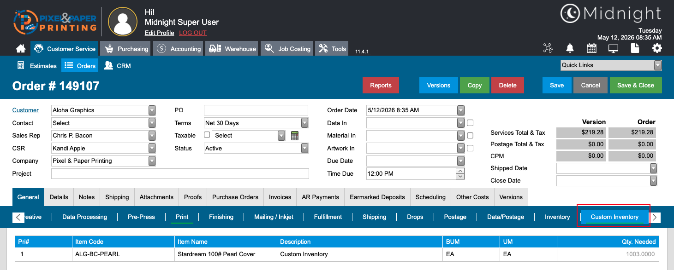This screenshot has height=270, width=674.
Task: Switch to the Attachments tab
Action: [156, 197]
